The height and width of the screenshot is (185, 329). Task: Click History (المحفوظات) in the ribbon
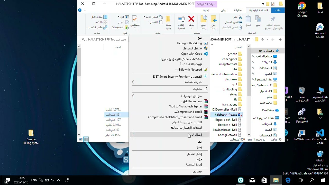pyautogui.click(x=120, y=27)
